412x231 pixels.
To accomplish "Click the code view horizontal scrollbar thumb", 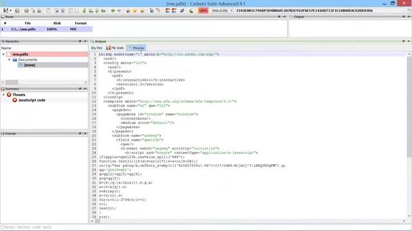I will tap(97, 221).
